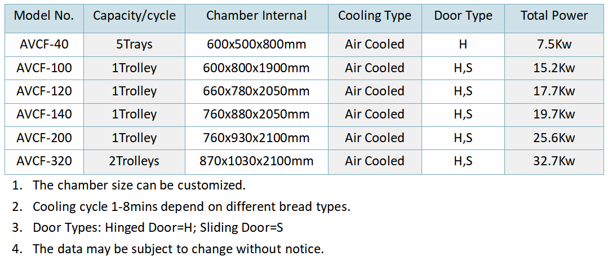Click the note about cooling cycle 1-8mins

pyautogui.click(x=192, y=207)
